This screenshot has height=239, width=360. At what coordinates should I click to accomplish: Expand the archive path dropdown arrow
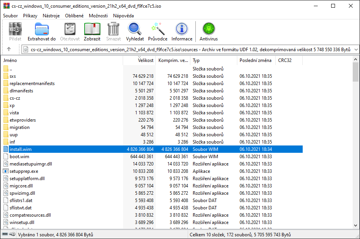[356, 49]
